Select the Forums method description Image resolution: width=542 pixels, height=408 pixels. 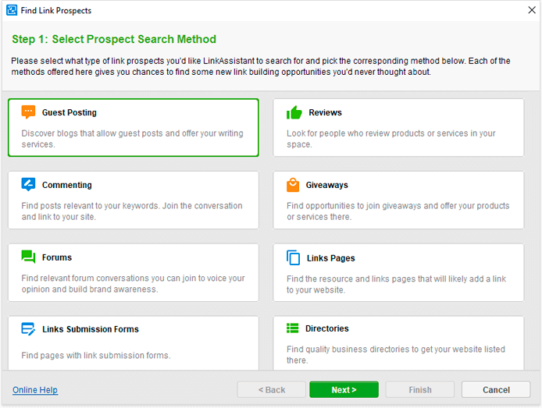(133, 284)
